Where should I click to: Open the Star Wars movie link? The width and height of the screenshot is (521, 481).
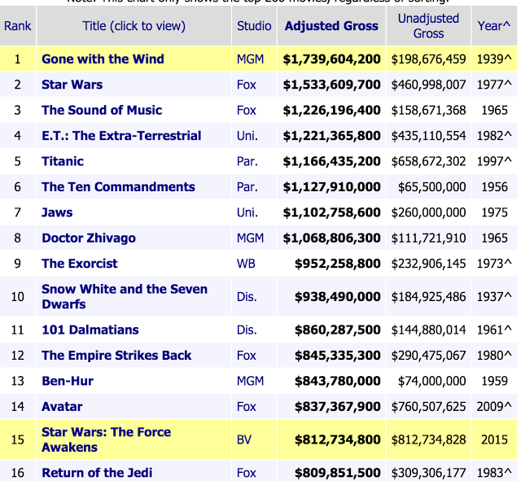point(72,85)
